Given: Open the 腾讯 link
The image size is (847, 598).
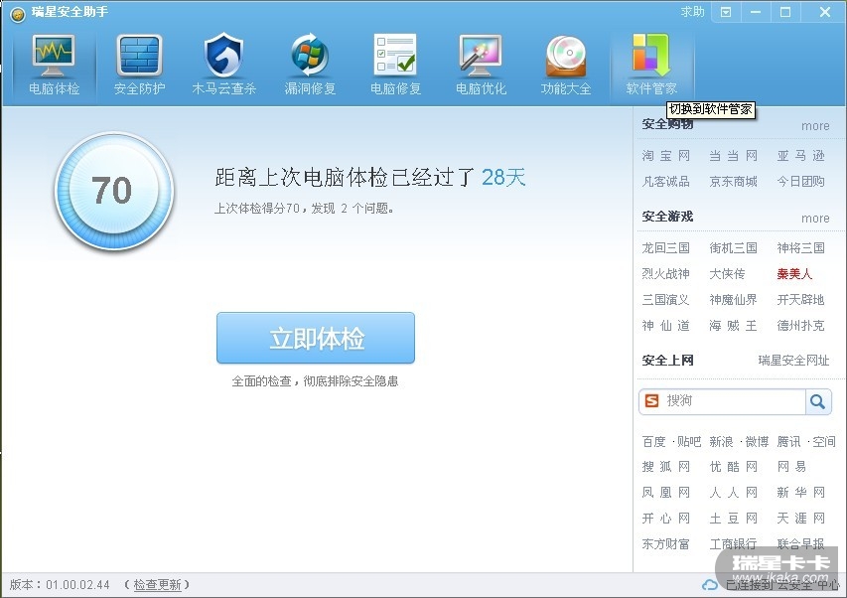Looking at the screenshot, I should 788,442.
